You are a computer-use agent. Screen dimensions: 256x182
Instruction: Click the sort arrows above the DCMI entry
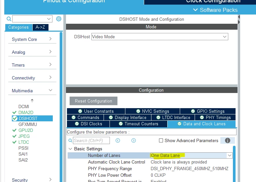pos(32,101)
